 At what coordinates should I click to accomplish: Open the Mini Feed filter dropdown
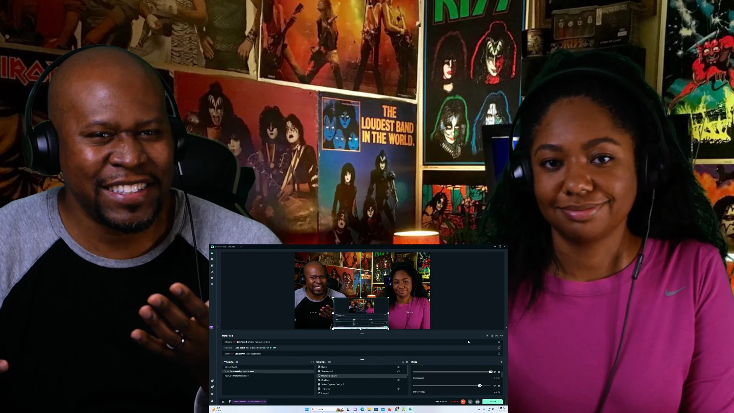coord(487,336)
